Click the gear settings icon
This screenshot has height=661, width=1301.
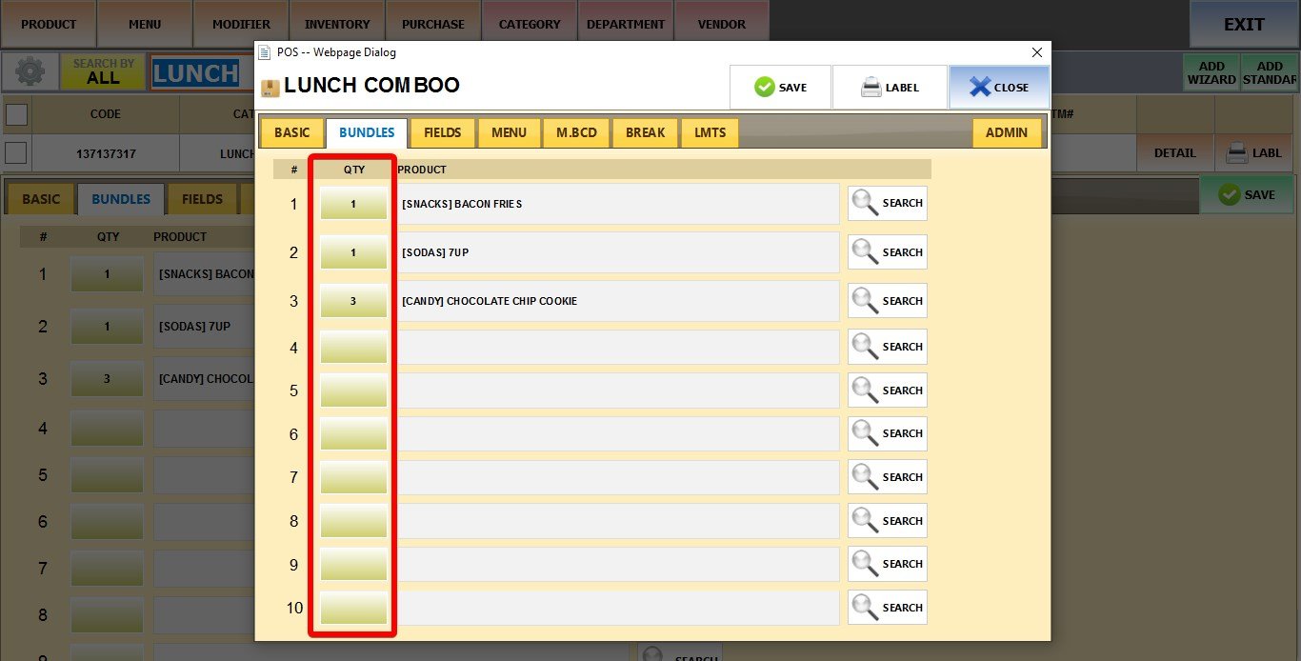pyautogui.click(x=30, y=72)
